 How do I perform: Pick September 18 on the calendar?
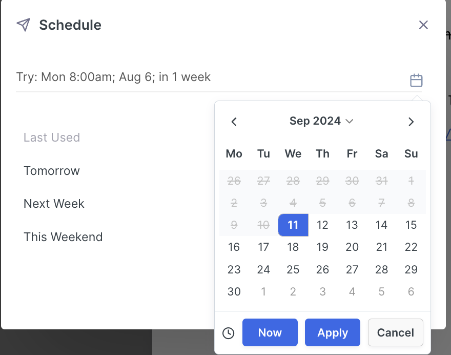coord(293,247)
